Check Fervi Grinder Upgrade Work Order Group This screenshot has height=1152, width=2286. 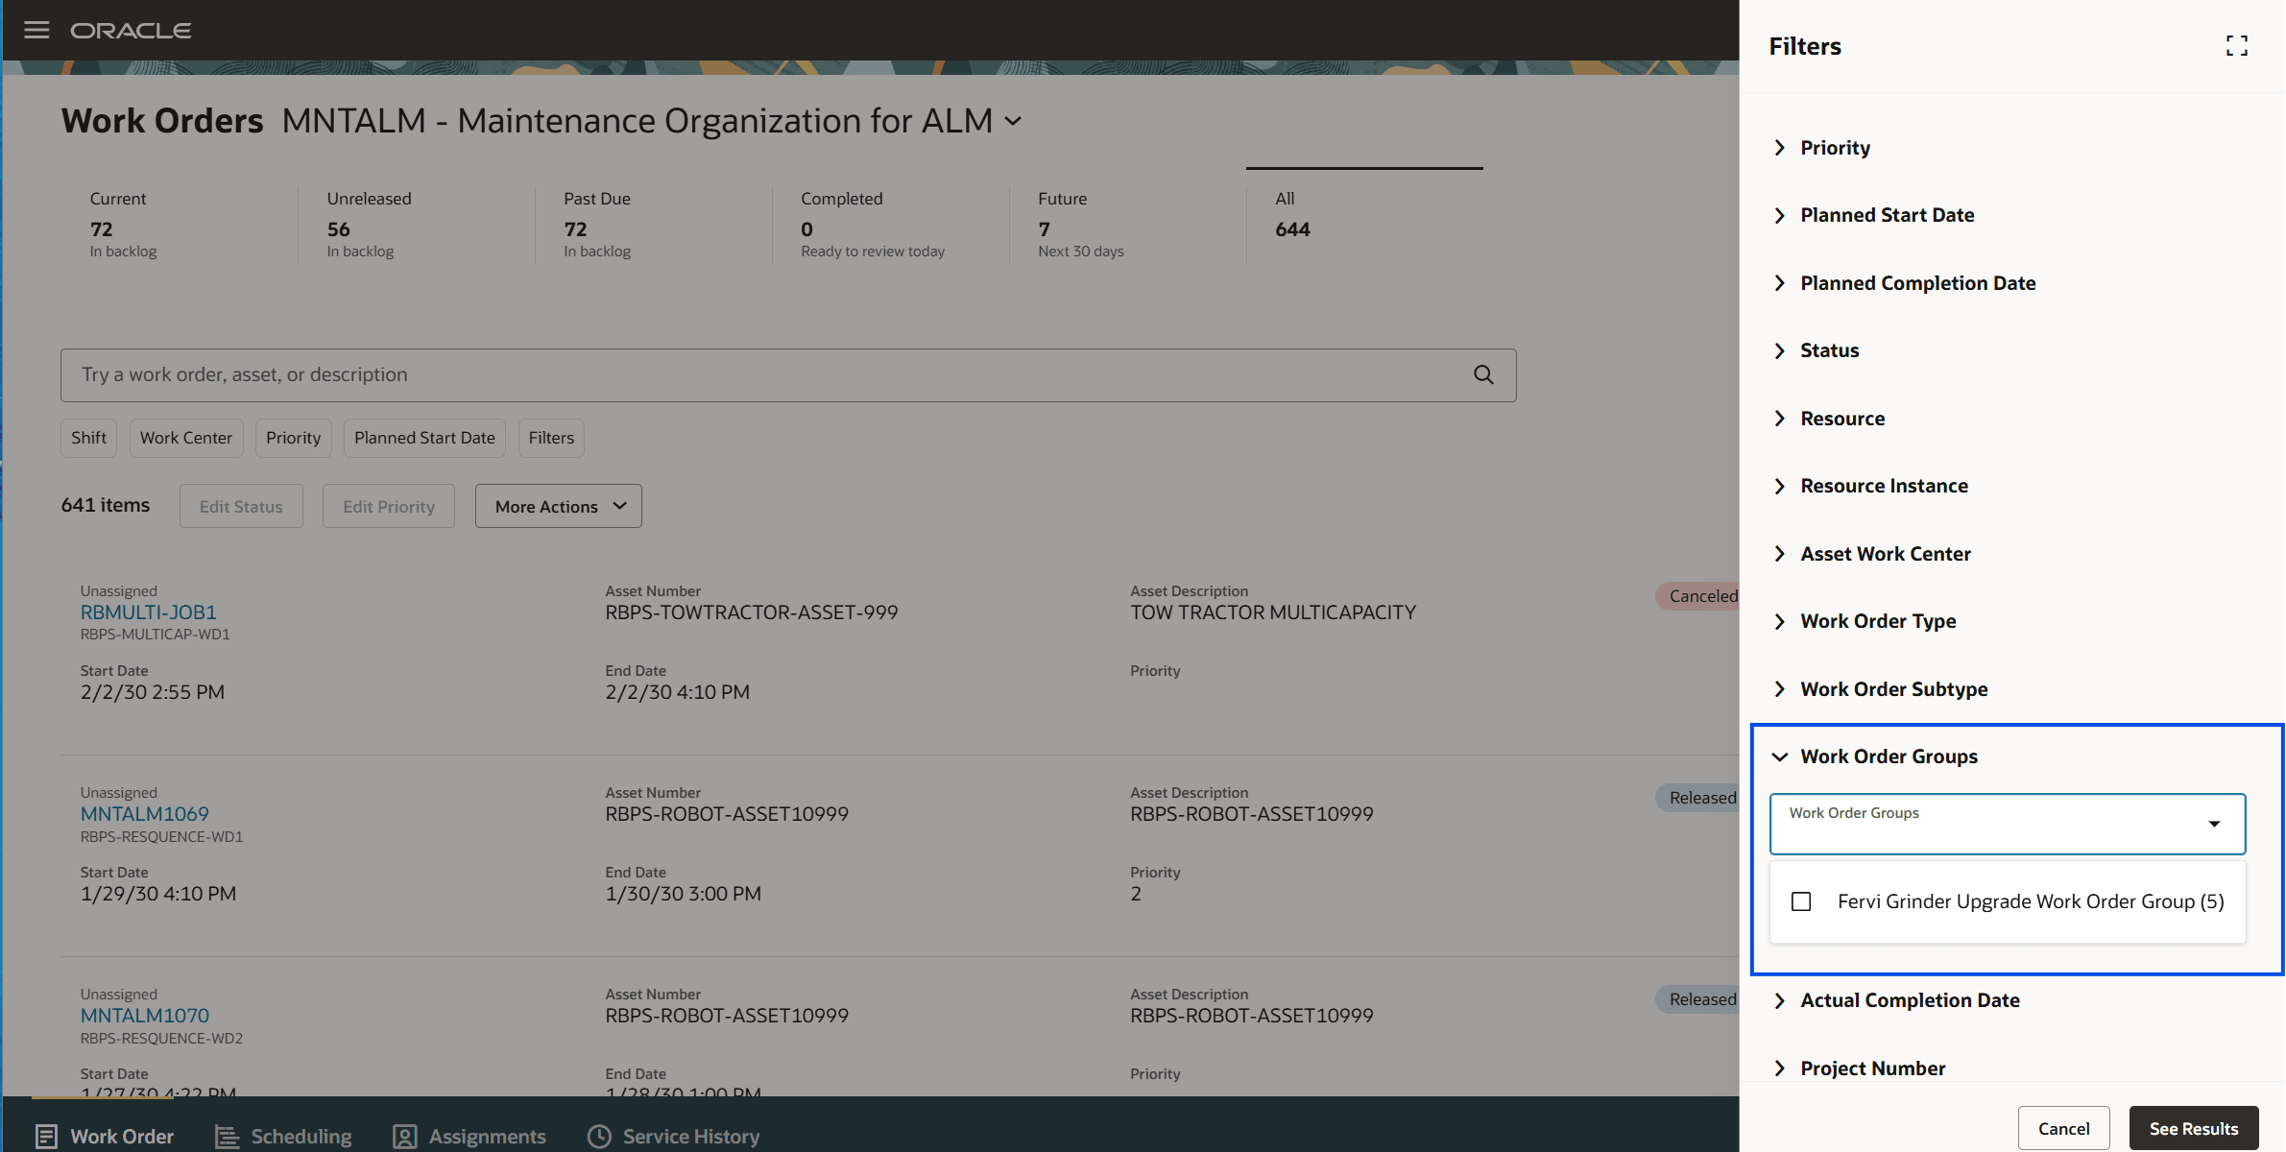(x=1801, y=901)
